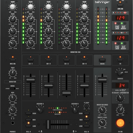Toggle the CH-3 monitor cue button
Screen dimensions: 133x133
66,60
